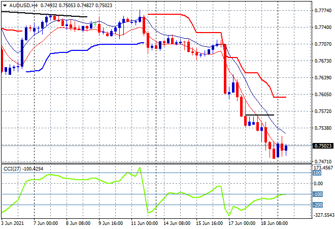Click the last blue candle at the current price
Screen dimensions: 335x229
point(286,148)
